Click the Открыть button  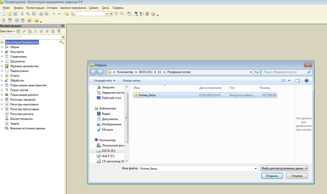(272, 176)
